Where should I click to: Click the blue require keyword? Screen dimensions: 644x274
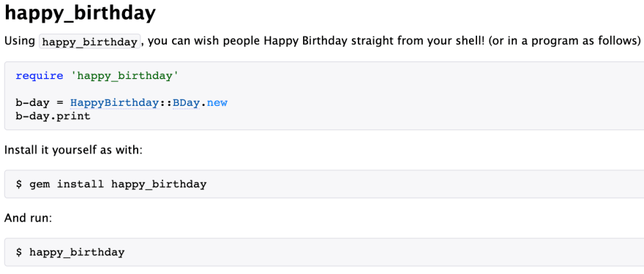click(40, 76)
